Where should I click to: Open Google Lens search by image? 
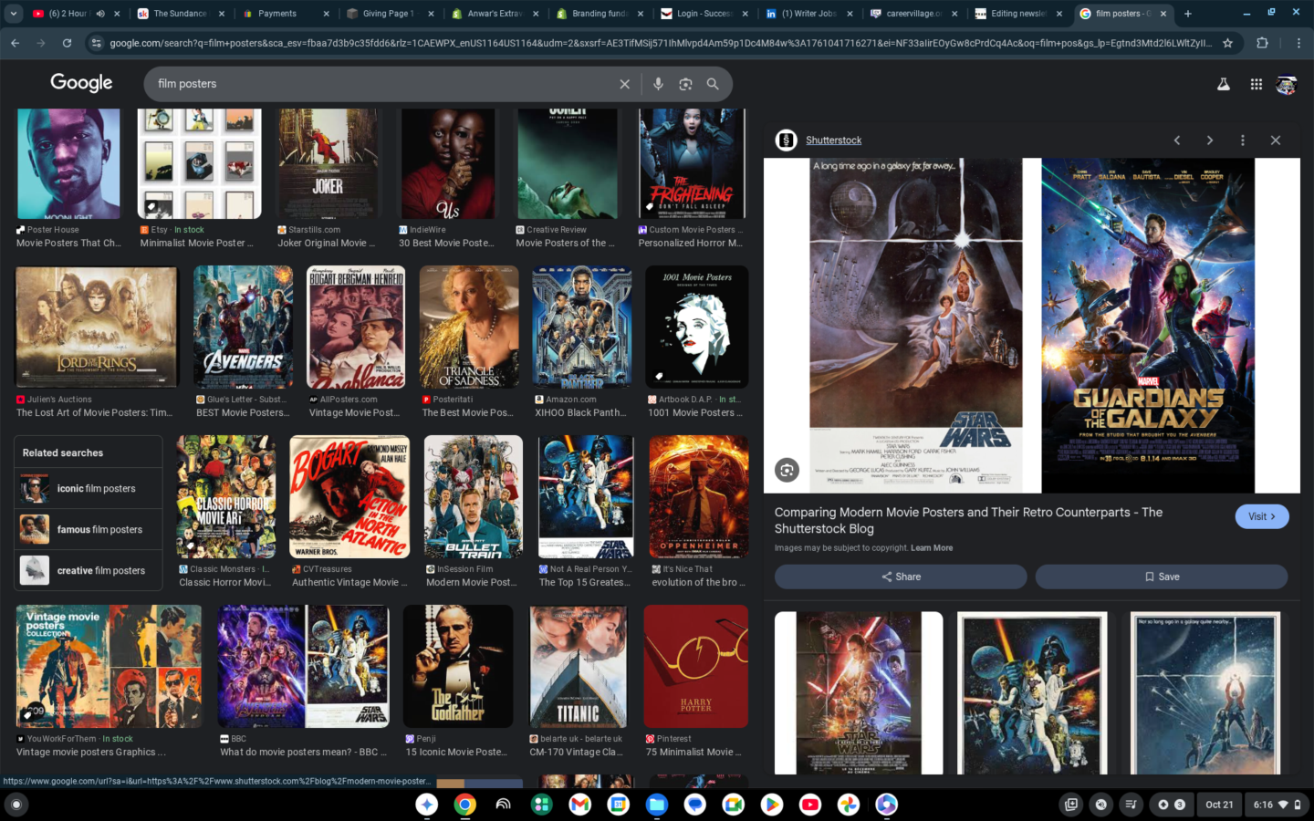coord(685,84)
